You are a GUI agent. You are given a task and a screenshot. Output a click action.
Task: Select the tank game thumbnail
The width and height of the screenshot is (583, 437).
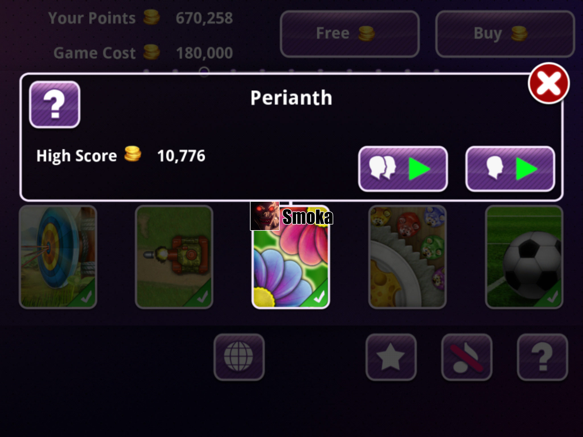174,257
